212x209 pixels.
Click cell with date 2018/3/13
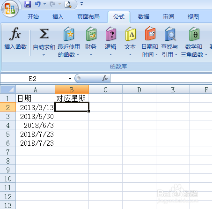(x=36, y=107)
